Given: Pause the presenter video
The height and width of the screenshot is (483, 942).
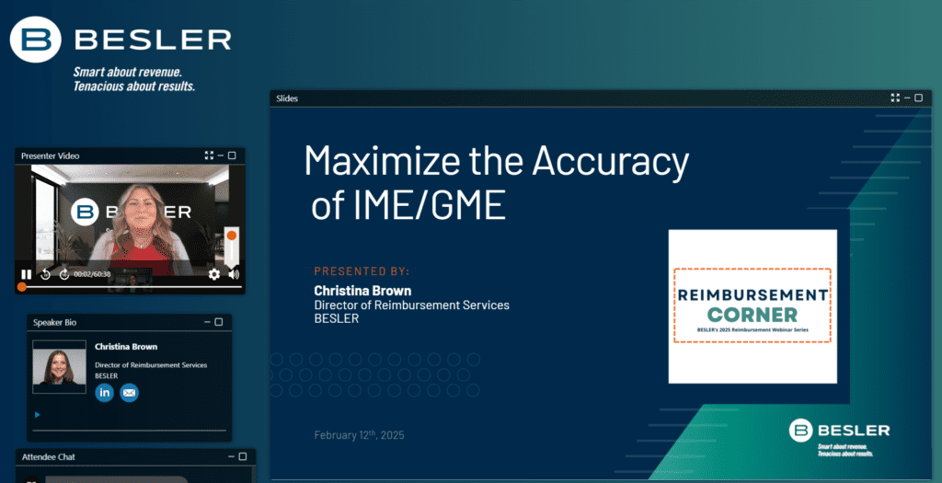Looking at the screenshot, I should coord(26,274).
